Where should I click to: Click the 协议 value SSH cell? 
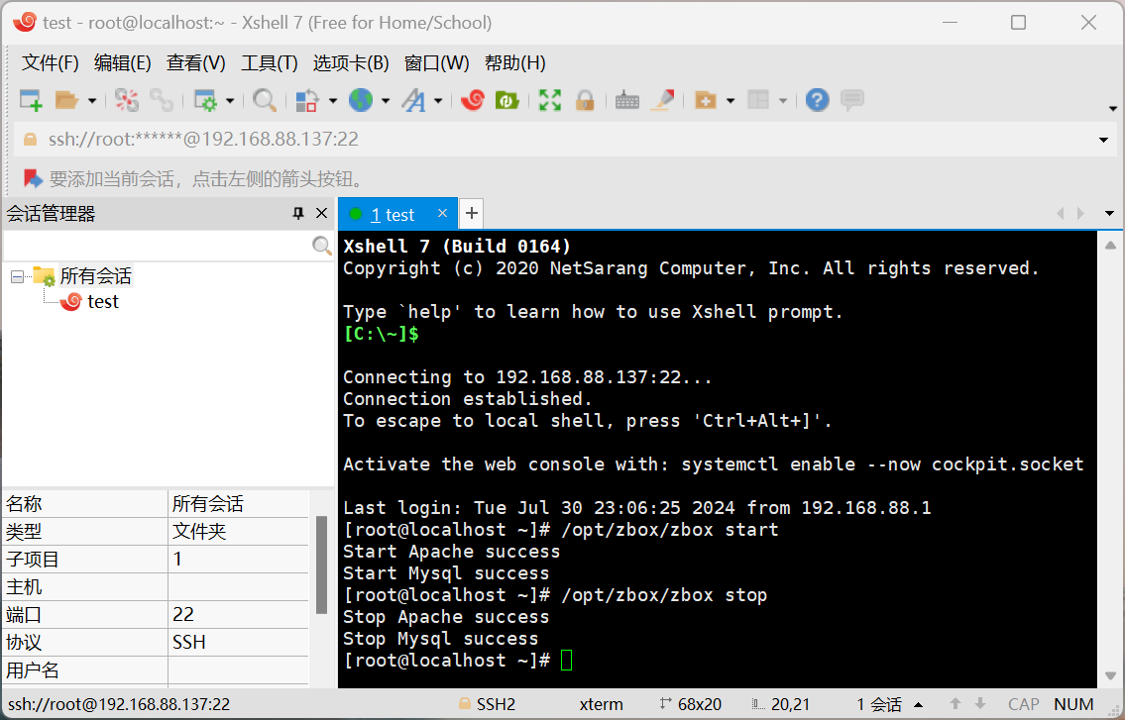click(238, 643)
